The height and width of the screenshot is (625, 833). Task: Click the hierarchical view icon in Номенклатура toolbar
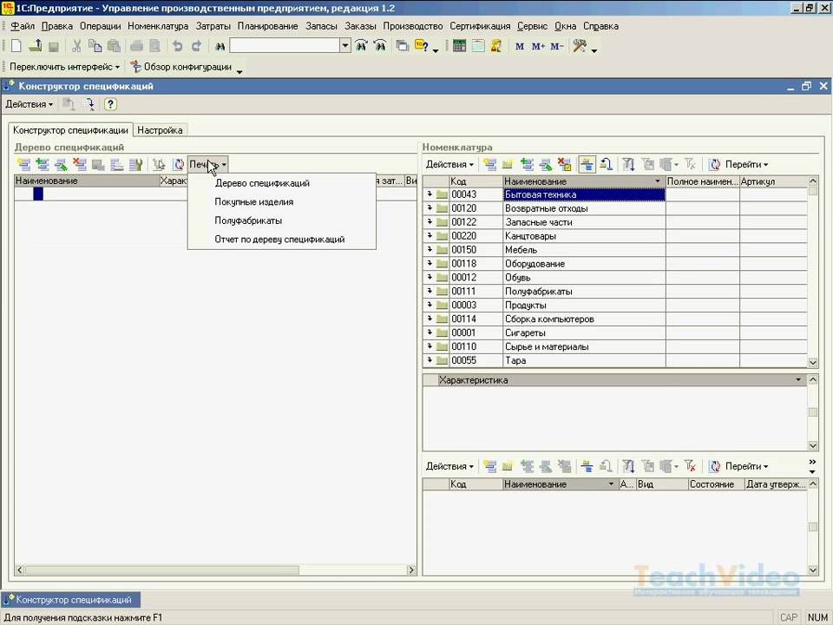(587, 165)
